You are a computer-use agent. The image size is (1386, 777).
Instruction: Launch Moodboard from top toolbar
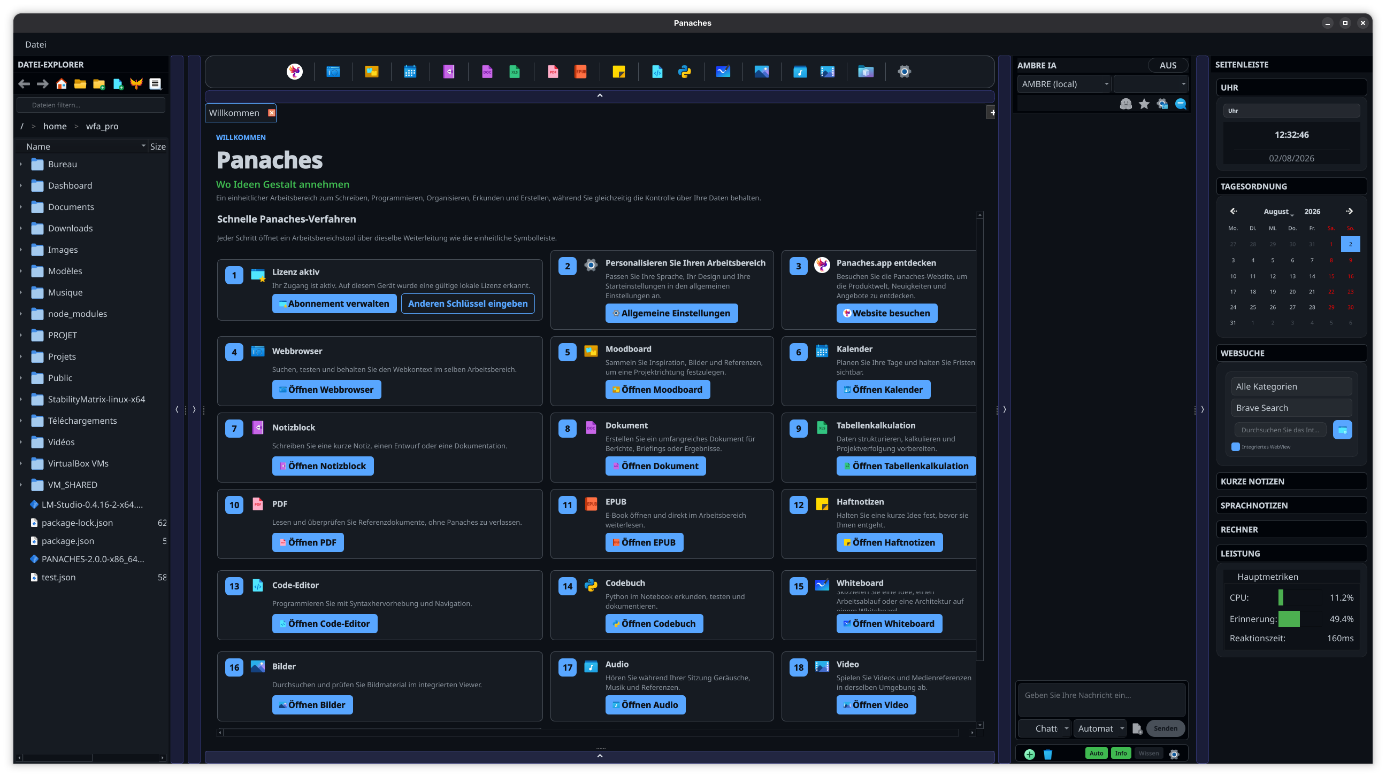371,72
